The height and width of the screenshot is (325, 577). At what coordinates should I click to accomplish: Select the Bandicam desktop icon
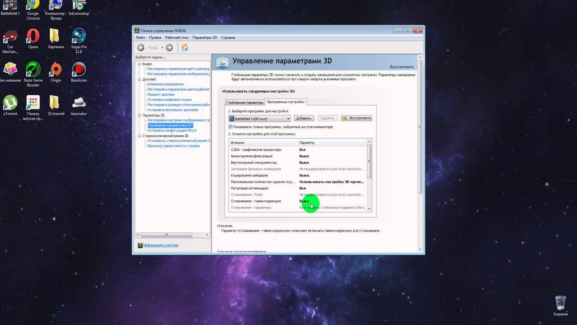(79, 72)
